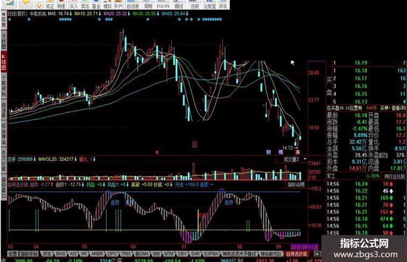Screen dimensions: 407x262
Task: Switch to the BIAS indicator tab
Action: point(60,253)
